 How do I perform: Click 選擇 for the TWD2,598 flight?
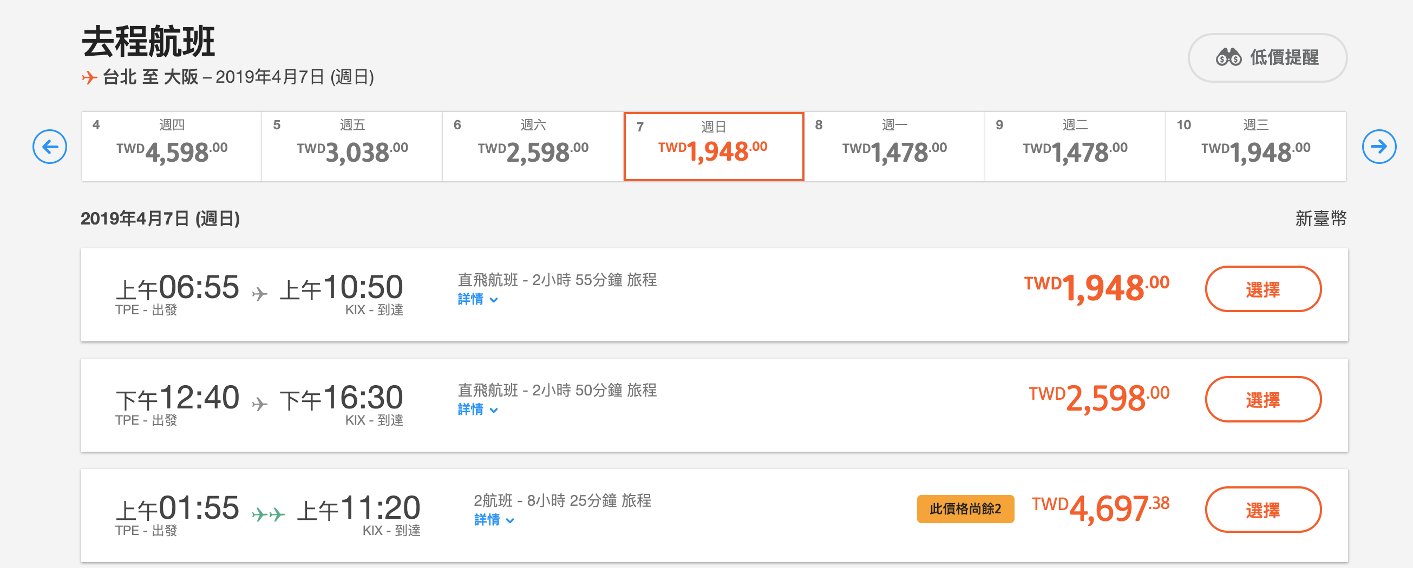click(1262, 399)
